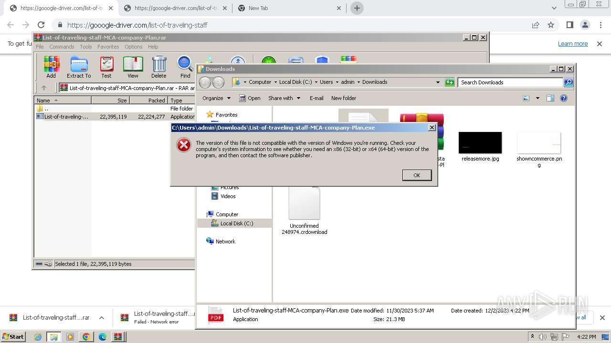This screenshot has width=611, height=343.
Task: Click E-mail in Explorer toolbar
Action: 316,98
